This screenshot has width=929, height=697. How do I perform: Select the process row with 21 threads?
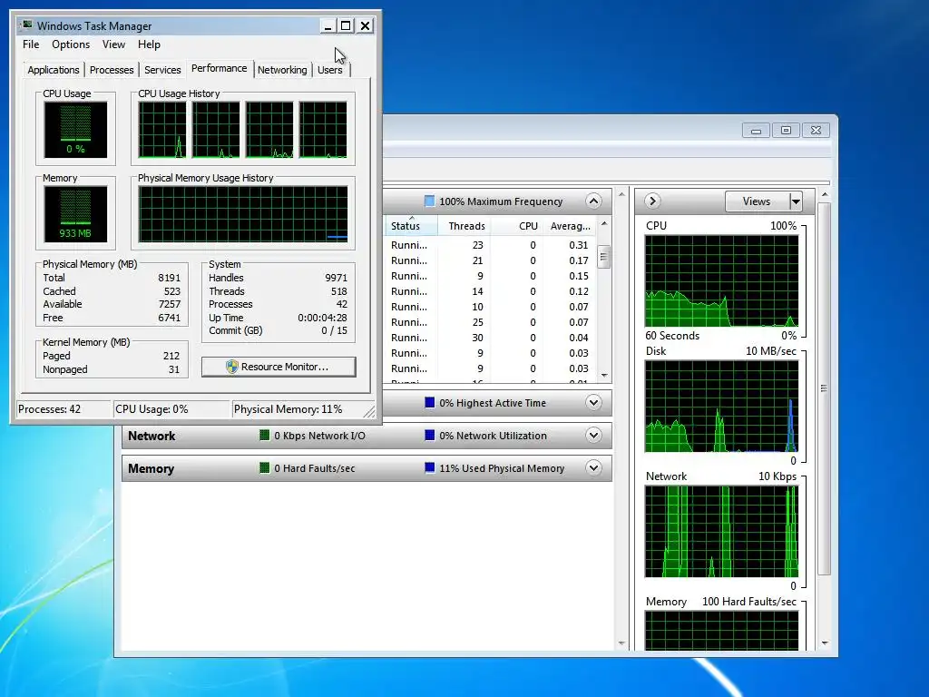pos(490,260)
